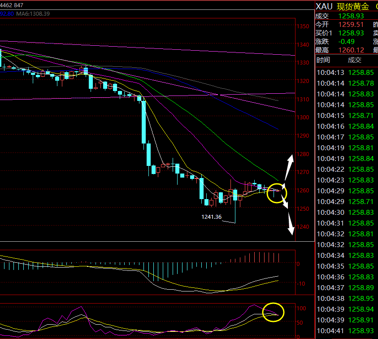Select the tick row at 10:04:37
The image size is (378, 339).
tap(345, 287)
